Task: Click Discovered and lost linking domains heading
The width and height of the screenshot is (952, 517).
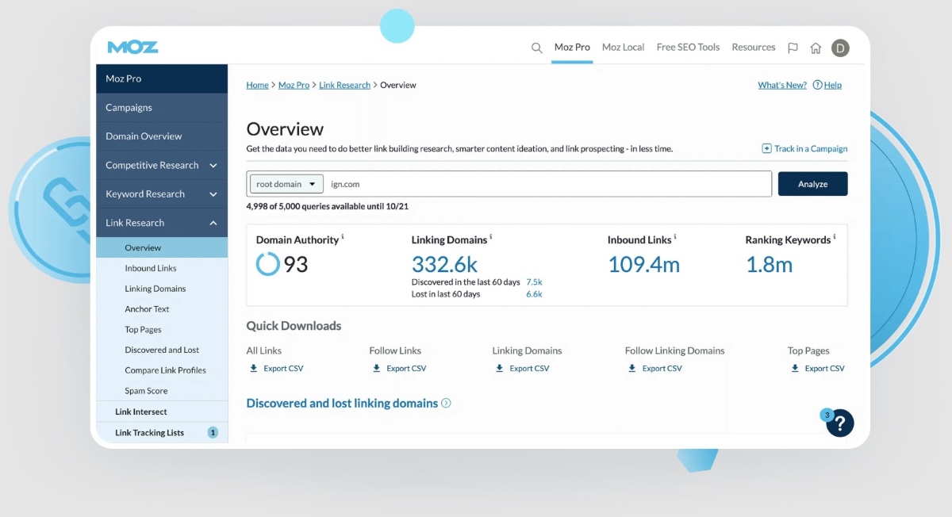Action: coord(342,403)
